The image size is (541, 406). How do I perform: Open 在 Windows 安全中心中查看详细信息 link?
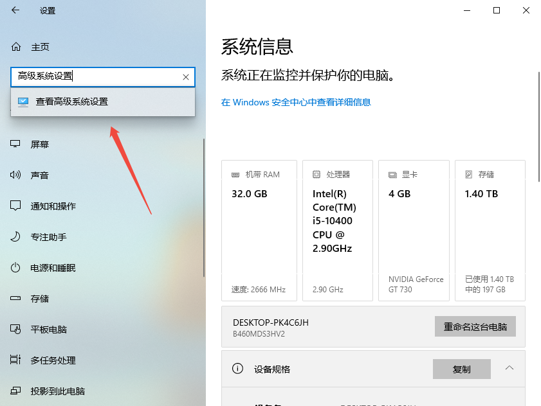[296, 102]
